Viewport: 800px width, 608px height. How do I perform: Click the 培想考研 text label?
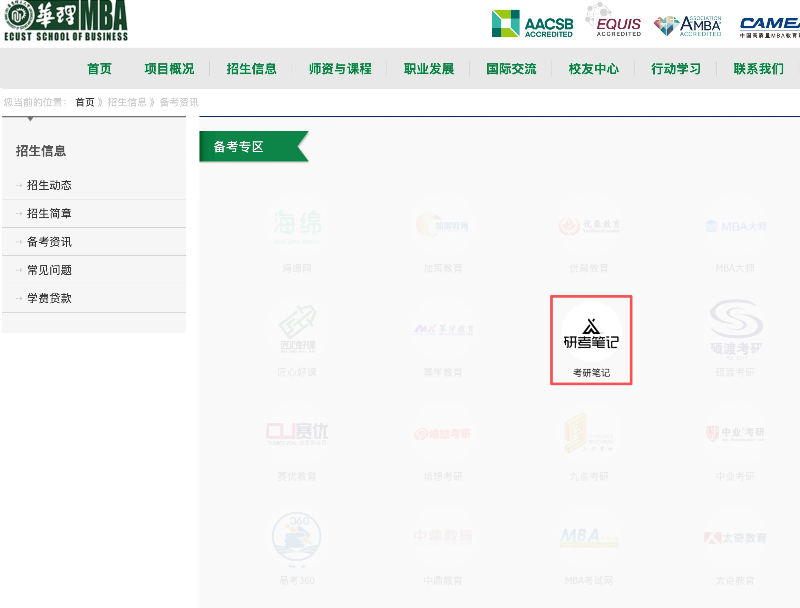tap(443, 476)
